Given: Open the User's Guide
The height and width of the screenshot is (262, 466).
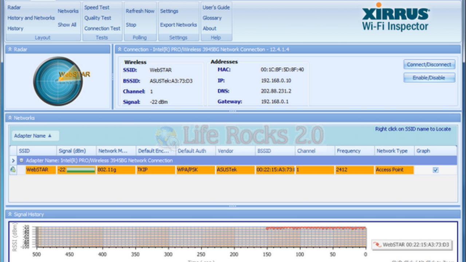Looking at the screenshot, I should pyautogui.click(x=216, y=7).
